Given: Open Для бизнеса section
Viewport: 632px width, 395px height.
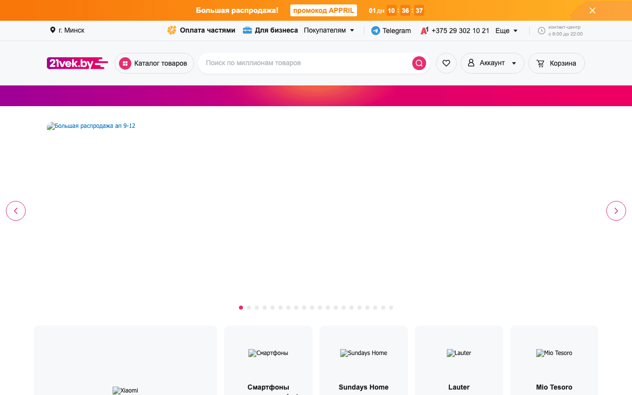Looking at the screenshot, I should 271,30.
